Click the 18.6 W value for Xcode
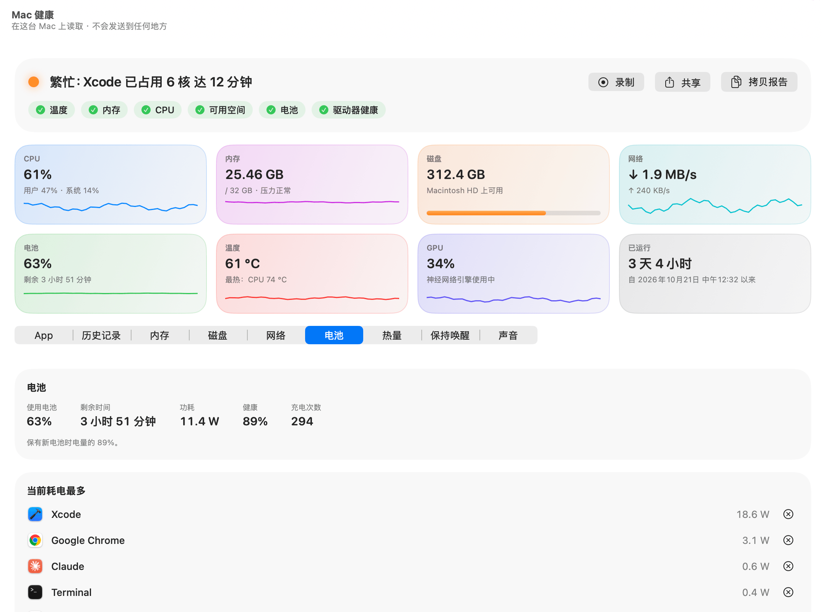The height and width of the screenshot is (612, 822). (753, 514)
